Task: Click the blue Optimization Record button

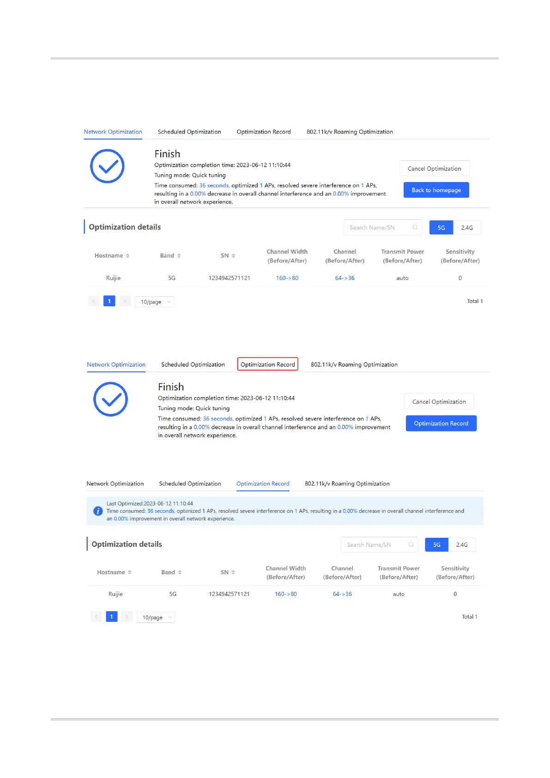Action: pos(441,423)
